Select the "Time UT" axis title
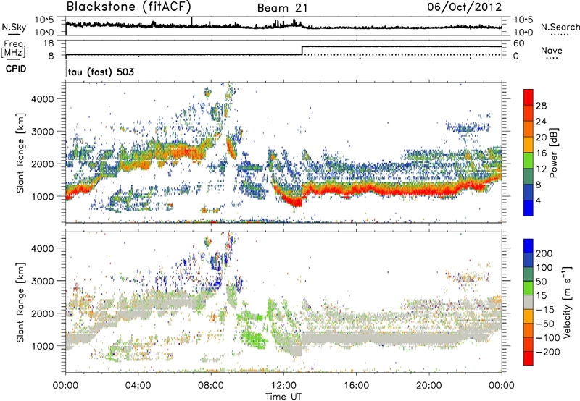The height and width of the screenshot is (401, 580). click(283, 397)
